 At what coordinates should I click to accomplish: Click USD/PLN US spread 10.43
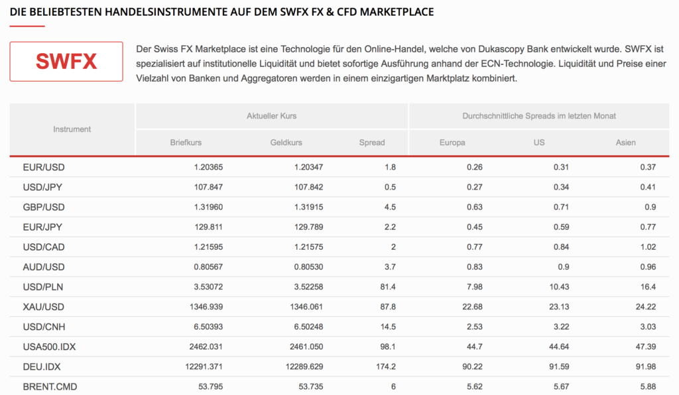point(559,286)
